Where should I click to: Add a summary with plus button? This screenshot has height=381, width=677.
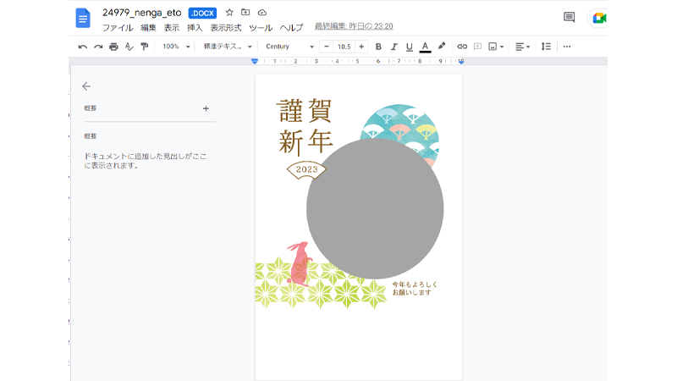[x=206, y=108]
